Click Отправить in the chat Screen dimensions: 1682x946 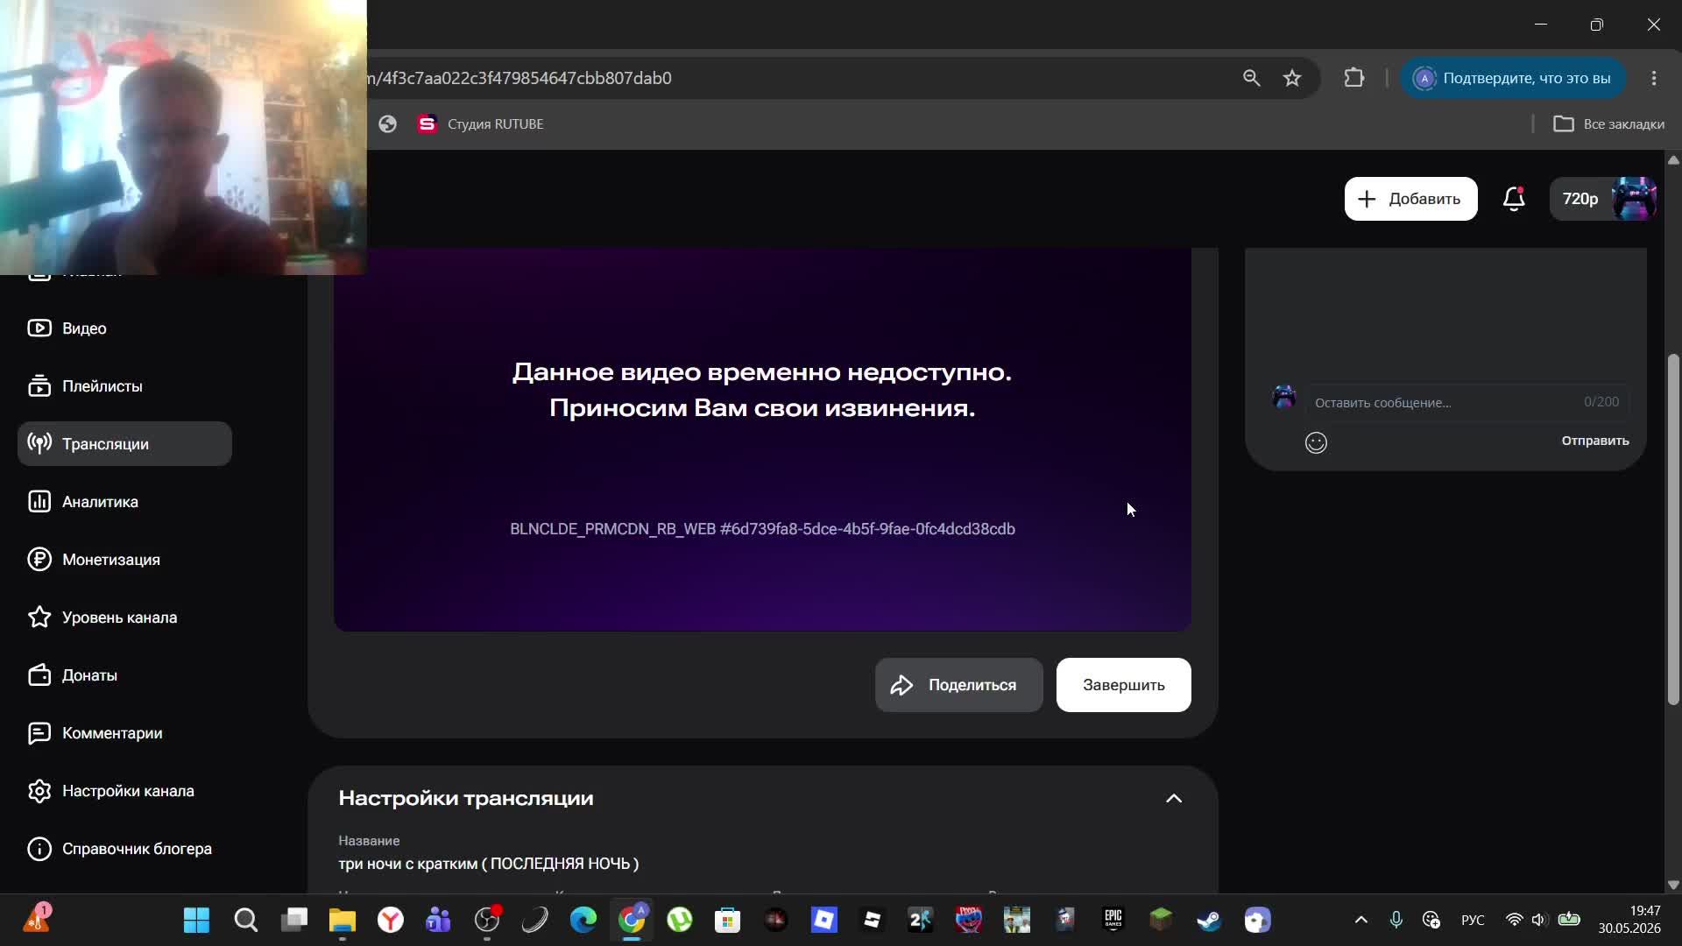pos(1594,441)
